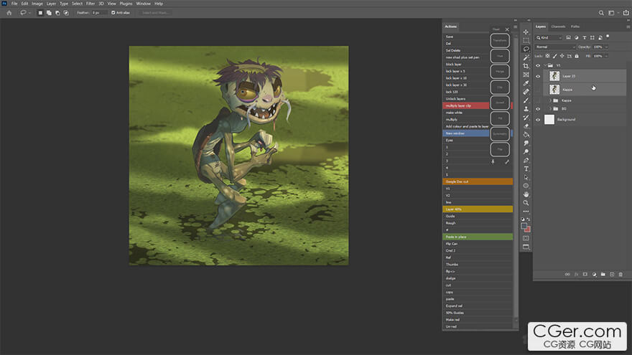Toggle Quick Mask mode

(x=526, y=238)
